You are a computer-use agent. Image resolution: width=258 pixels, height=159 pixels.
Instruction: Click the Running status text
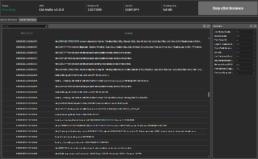9,10
